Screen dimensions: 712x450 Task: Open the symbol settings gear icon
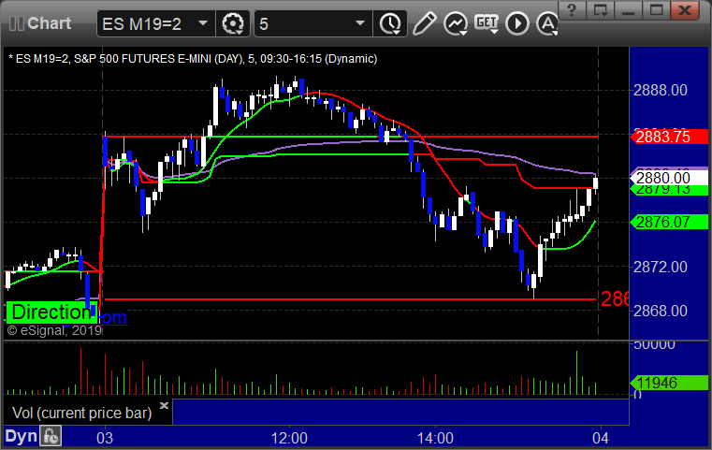tap(233, 23)
